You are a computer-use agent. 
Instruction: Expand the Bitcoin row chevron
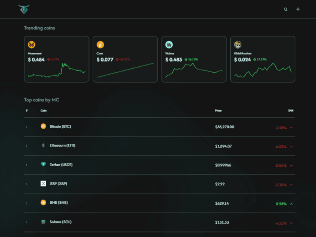point(292,127)
